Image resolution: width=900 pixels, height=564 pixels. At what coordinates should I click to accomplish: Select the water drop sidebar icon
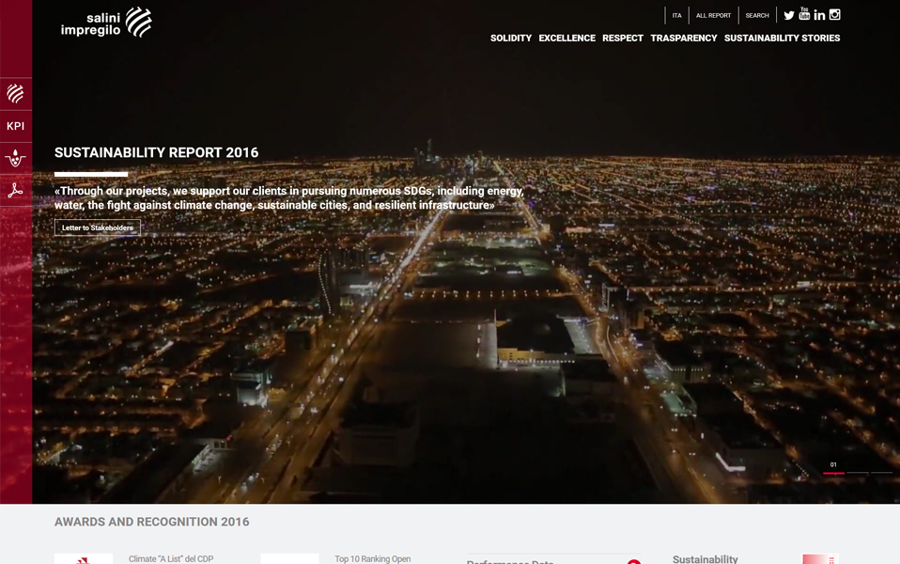(16, 158)
